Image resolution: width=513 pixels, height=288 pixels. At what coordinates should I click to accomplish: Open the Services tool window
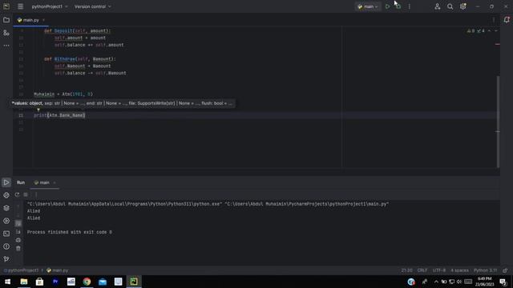click(6, 221)
